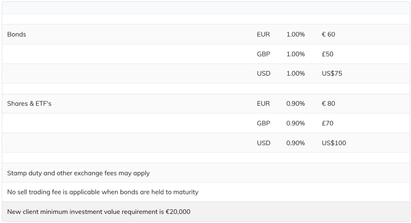
Task: Select the £70 minimum fee
Action: pos(327,123)
